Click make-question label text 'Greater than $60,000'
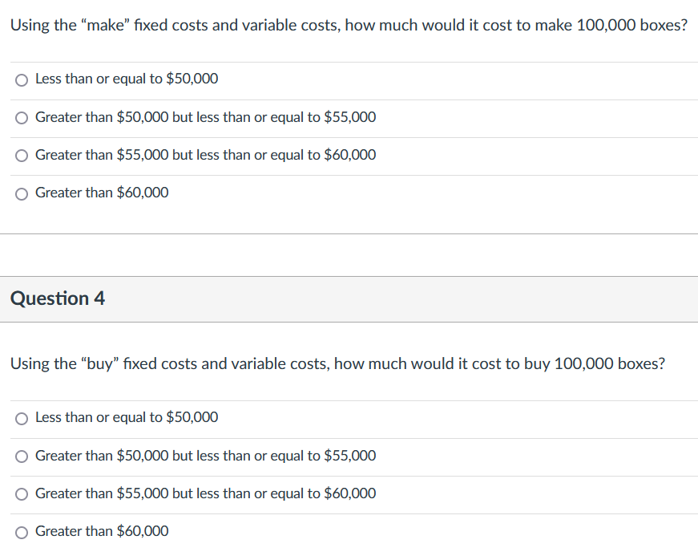This screenshot has width=698, height=556. pyautogui.click(x=102, y=193)
